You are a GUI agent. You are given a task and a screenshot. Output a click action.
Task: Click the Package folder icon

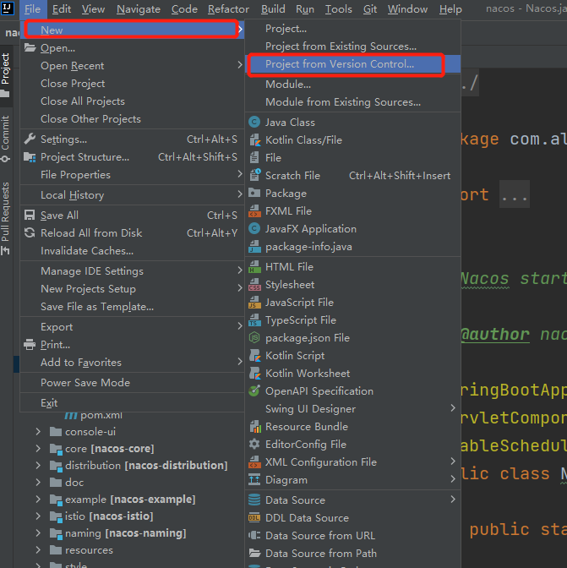254,193
